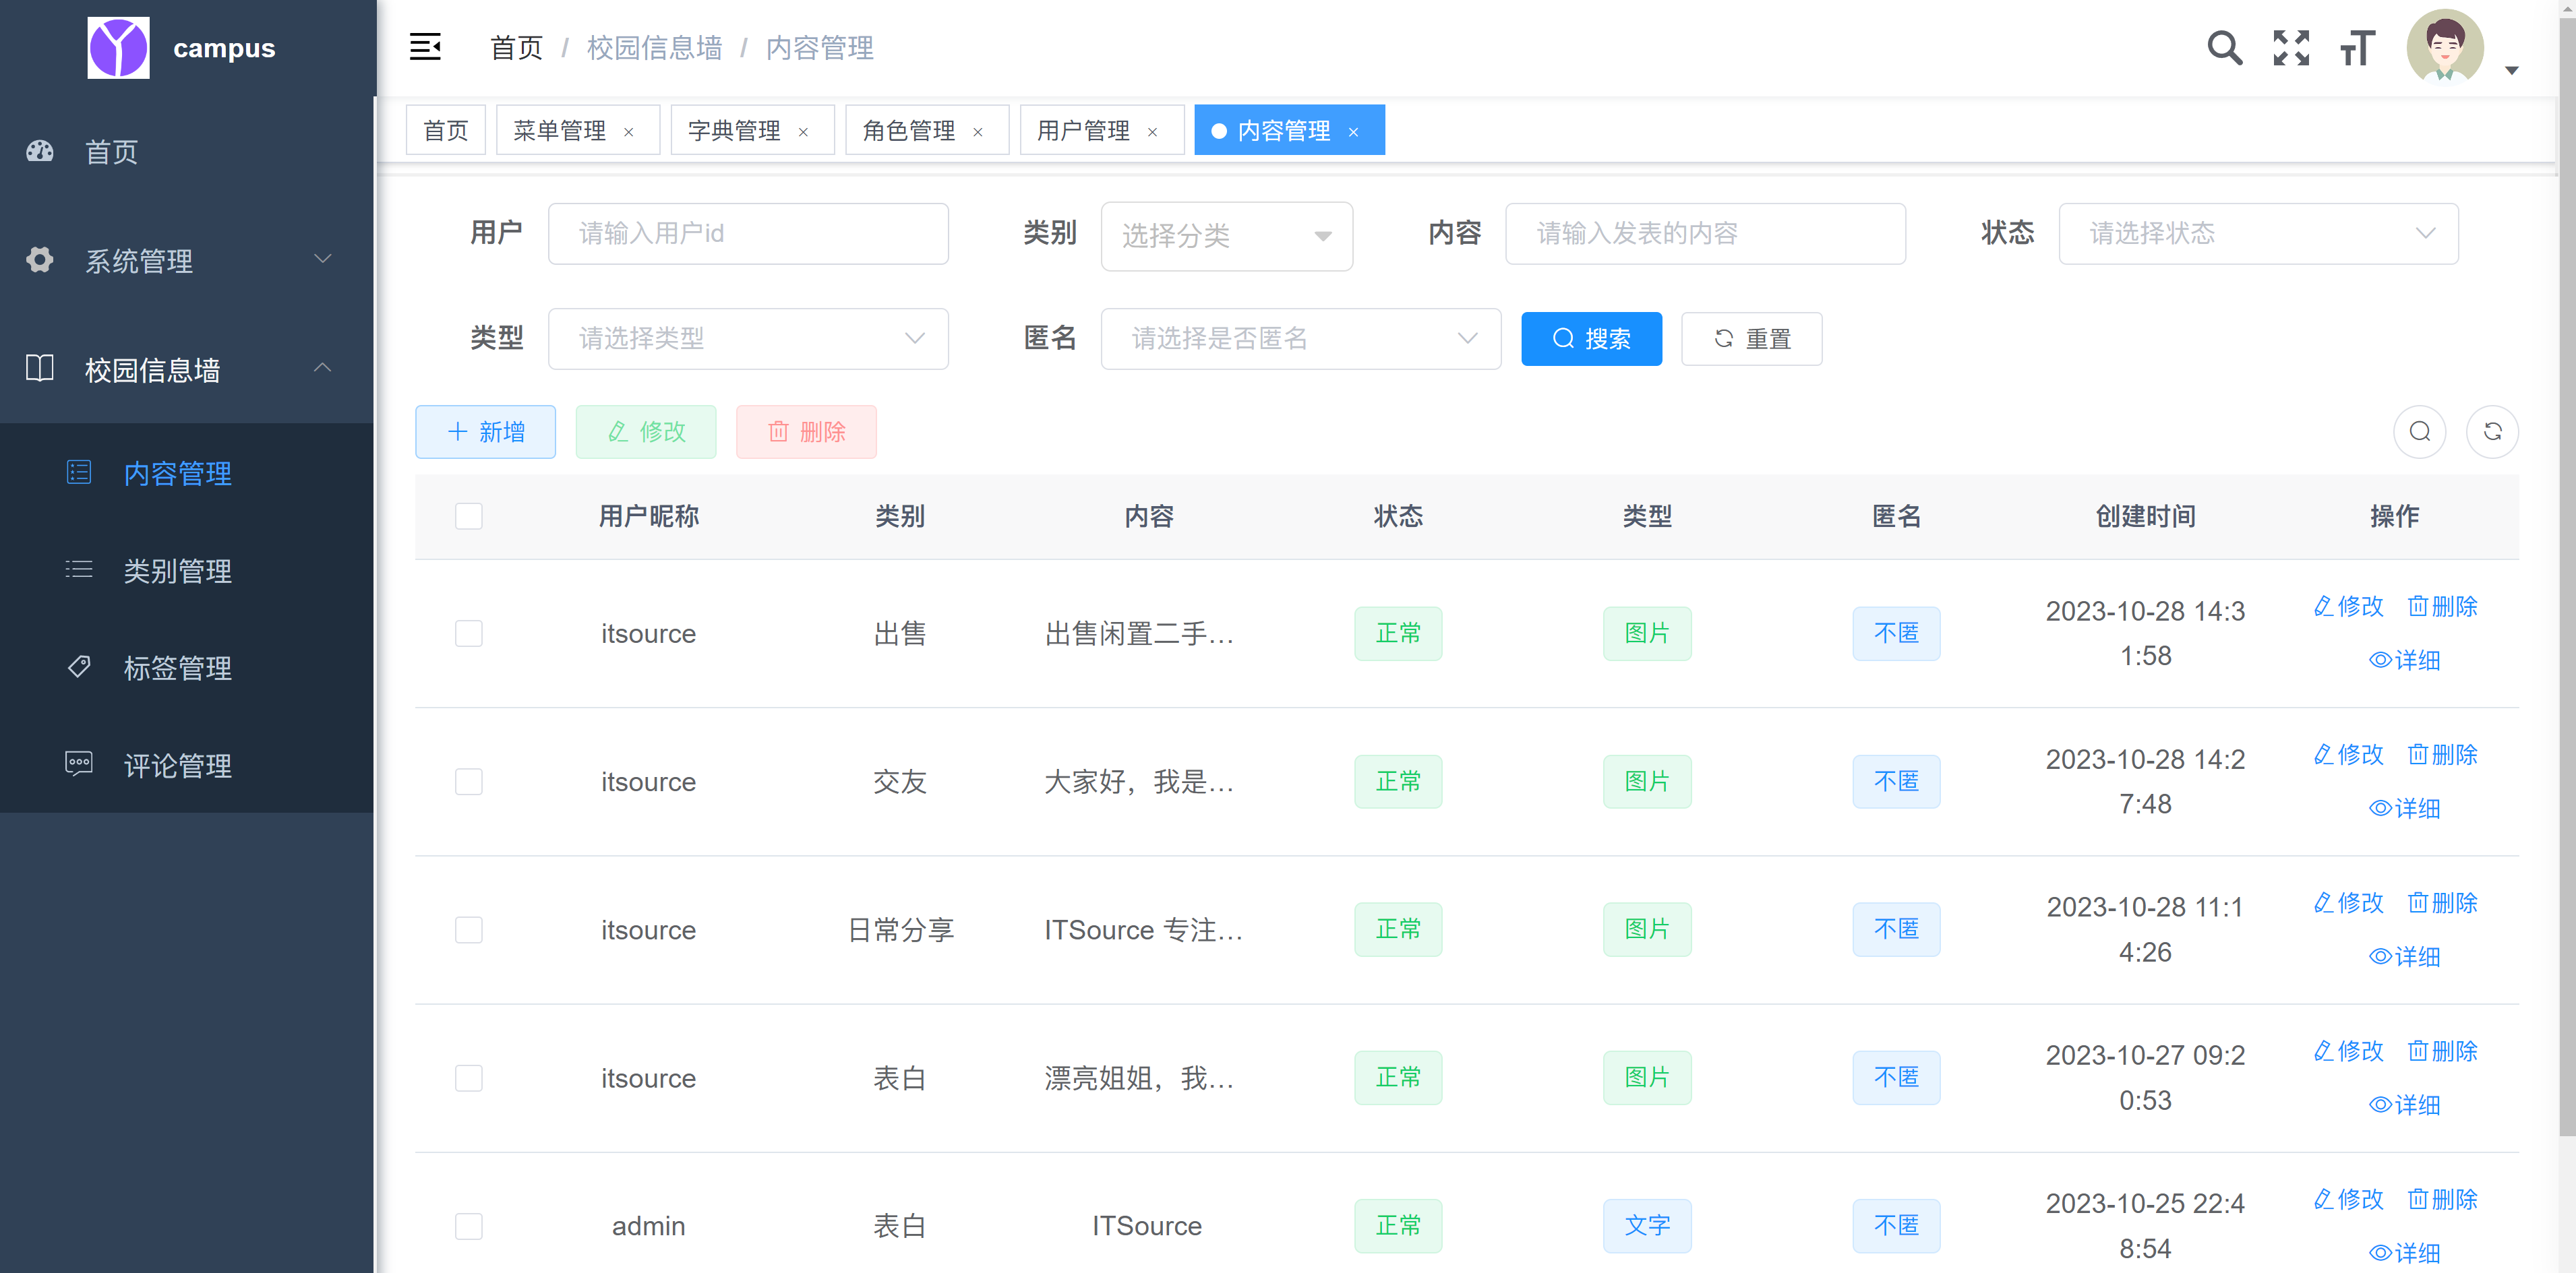Tick the select-all header checkbox
The width and height of the screenshot is (2576, 1273).
click(x=468, y=516)
